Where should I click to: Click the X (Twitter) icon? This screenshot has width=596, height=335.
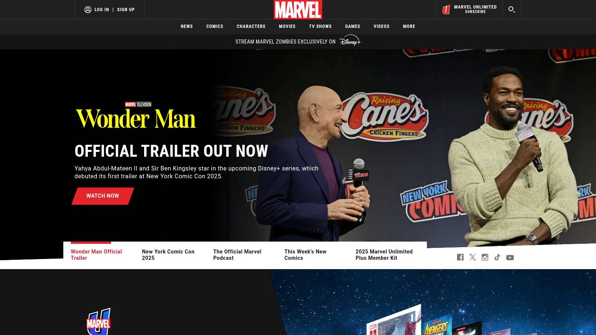click(472, 257)
